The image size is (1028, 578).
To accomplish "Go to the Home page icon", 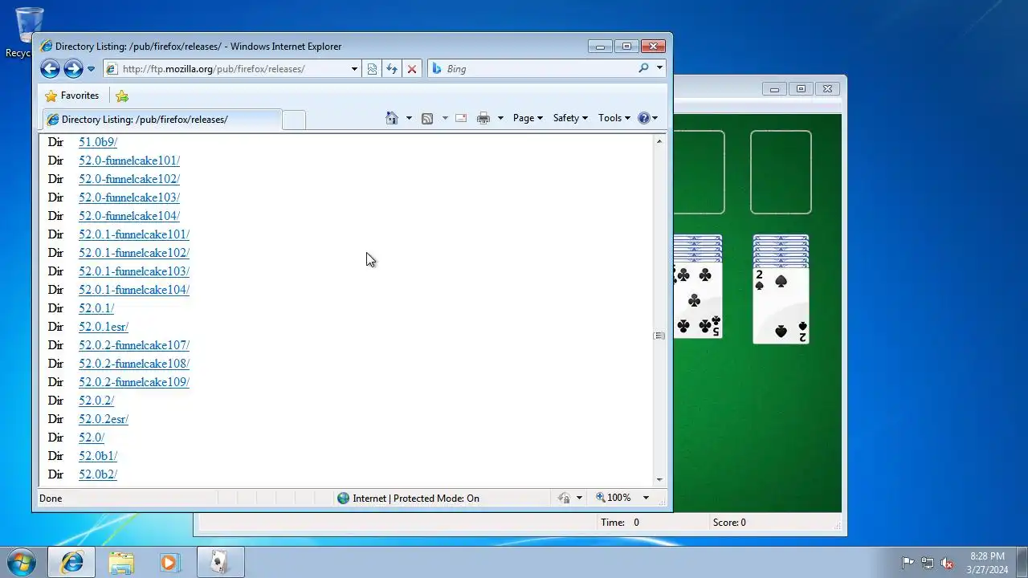I will 392,118.
